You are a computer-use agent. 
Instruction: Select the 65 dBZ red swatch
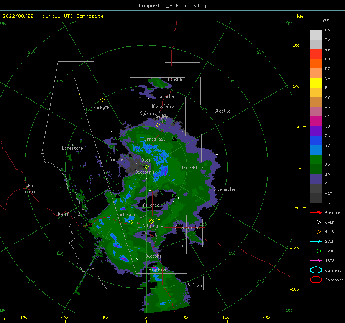316,54
